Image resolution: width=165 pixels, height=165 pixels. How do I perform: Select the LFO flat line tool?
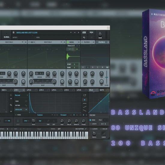point(85,103)
